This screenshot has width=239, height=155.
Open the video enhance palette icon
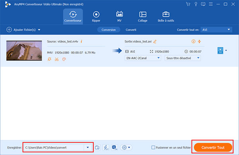(64, 59)
